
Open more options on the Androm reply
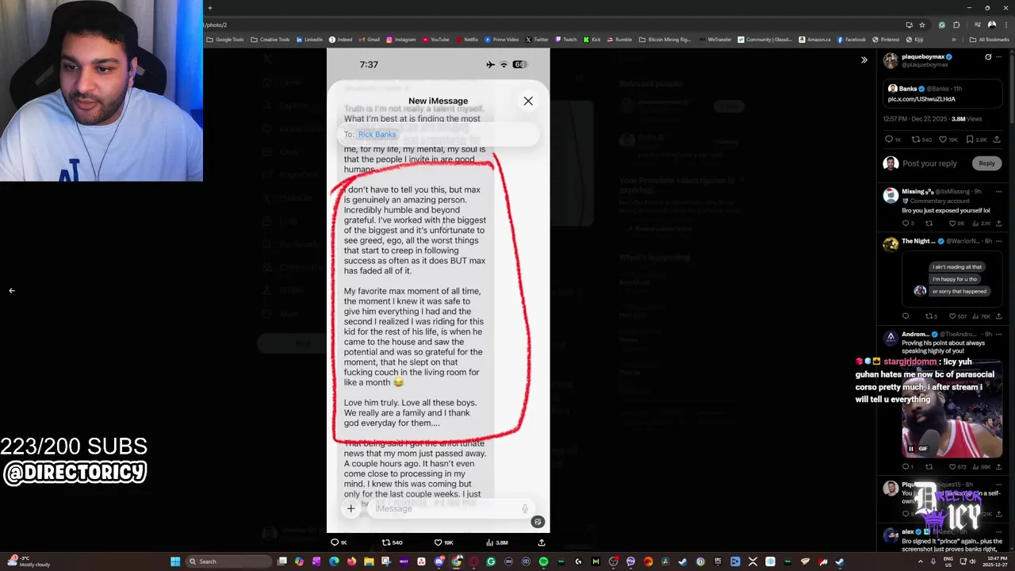998,334
